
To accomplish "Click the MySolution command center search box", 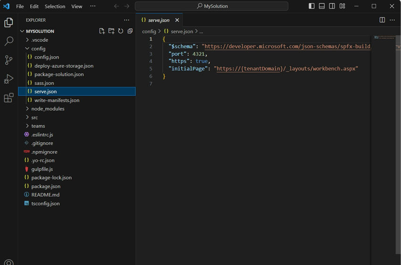I will (x=211, y=6).
